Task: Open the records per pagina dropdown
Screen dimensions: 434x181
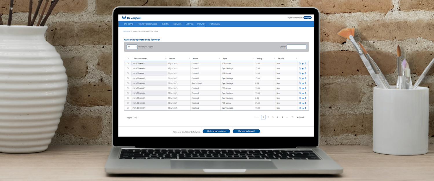Action: tap(132, 47)
